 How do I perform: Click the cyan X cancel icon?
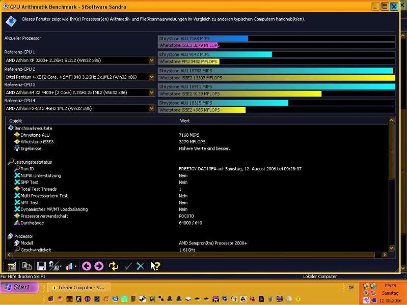140,266
